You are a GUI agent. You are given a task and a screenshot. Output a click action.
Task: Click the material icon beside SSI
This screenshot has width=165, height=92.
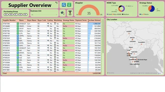(x=18, y=38)
